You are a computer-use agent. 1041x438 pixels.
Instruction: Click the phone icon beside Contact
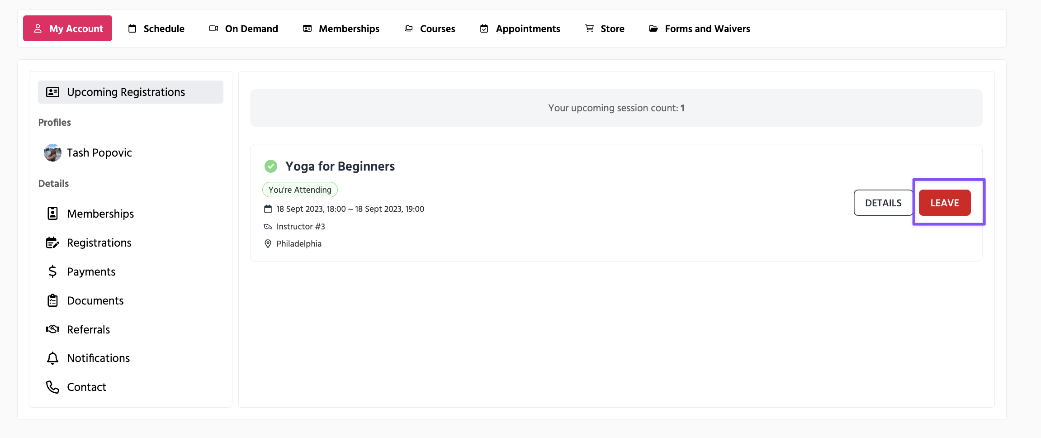pyautogui.click(x=52, y=387)
